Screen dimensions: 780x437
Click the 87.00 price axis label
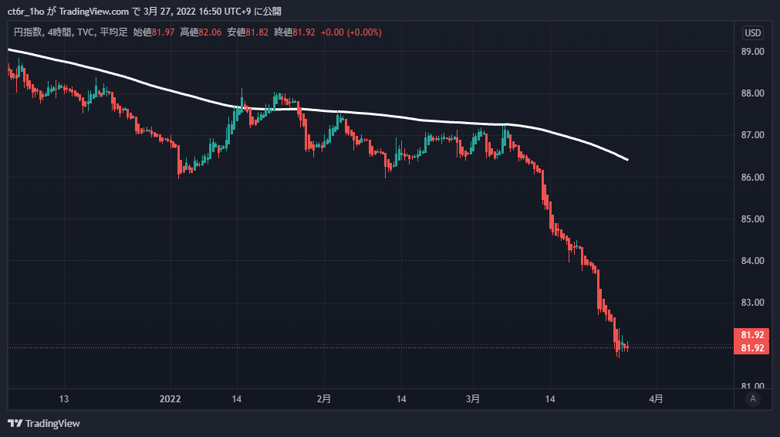pyautogui.click(x=753, y=135)
